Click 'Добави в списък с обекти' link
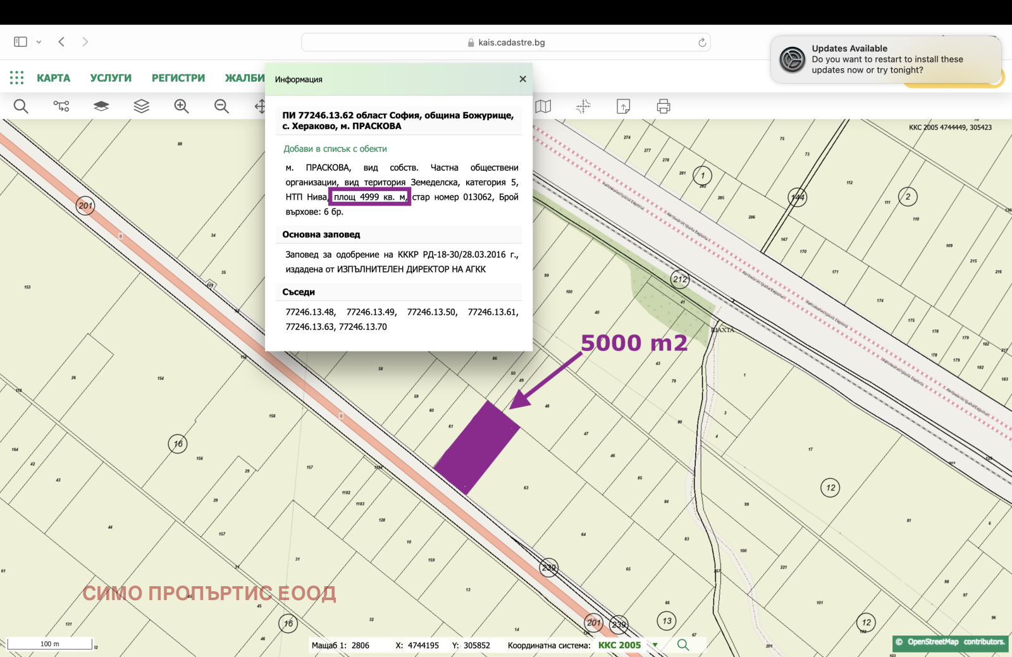The image size is (1012, 657). (x=335, y=149)
